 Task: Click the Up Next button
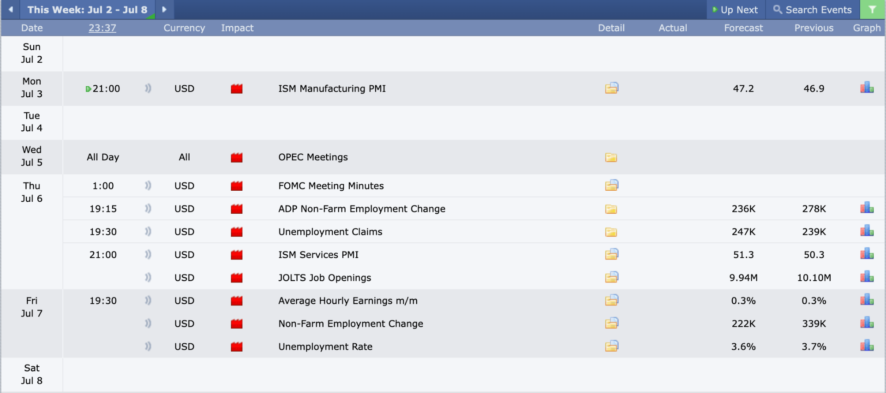coord(736,10)
